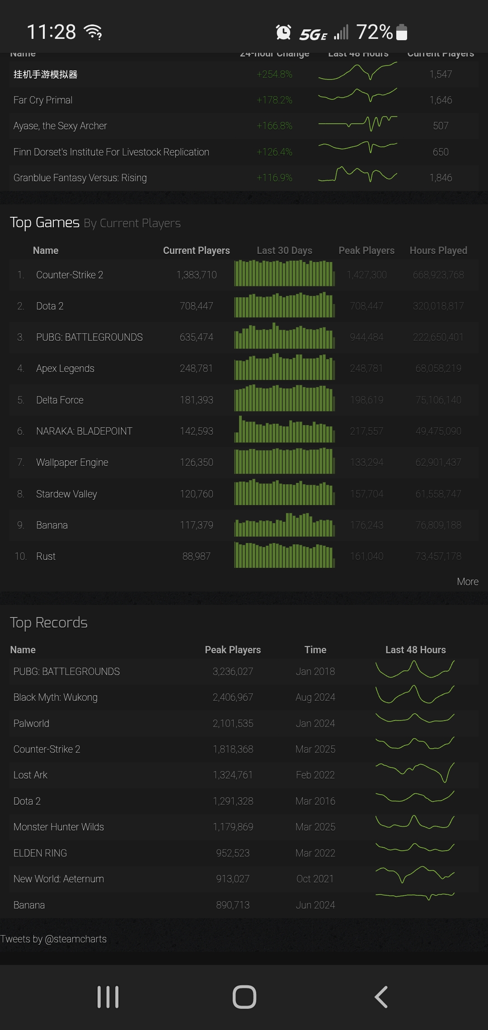488x1030 pixels.
Task: Open Finn Dorset's Institute For Livestock Replication
Action: pyautogui.click(x=111, y=152)
